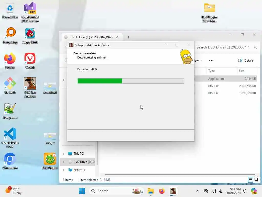Select the Bad Piggies 2.3.6 folder
Viewport: 262px width, 197px height.
[209, 13]
